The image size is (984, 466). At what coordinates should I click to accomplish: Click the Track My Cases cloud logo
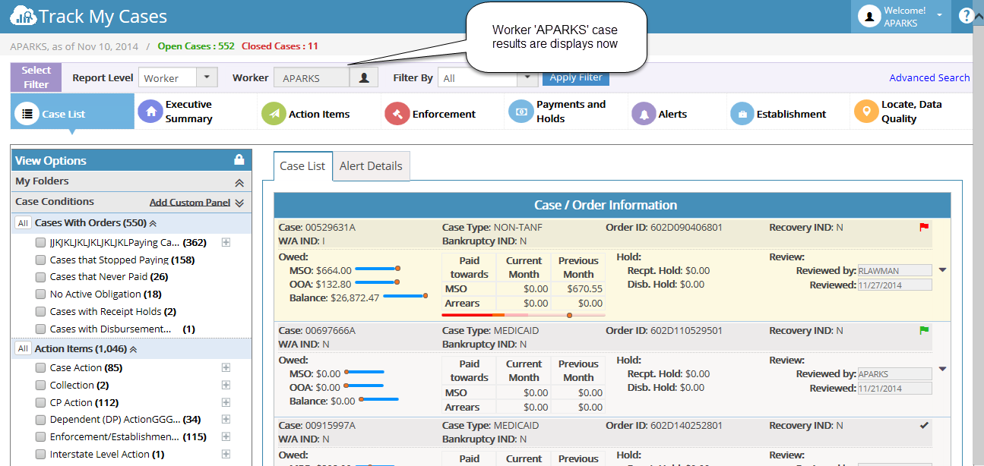(23, 16)
